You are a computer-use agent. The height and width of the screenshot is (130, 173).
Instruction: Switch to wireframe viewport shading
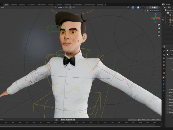pos(150,8)
